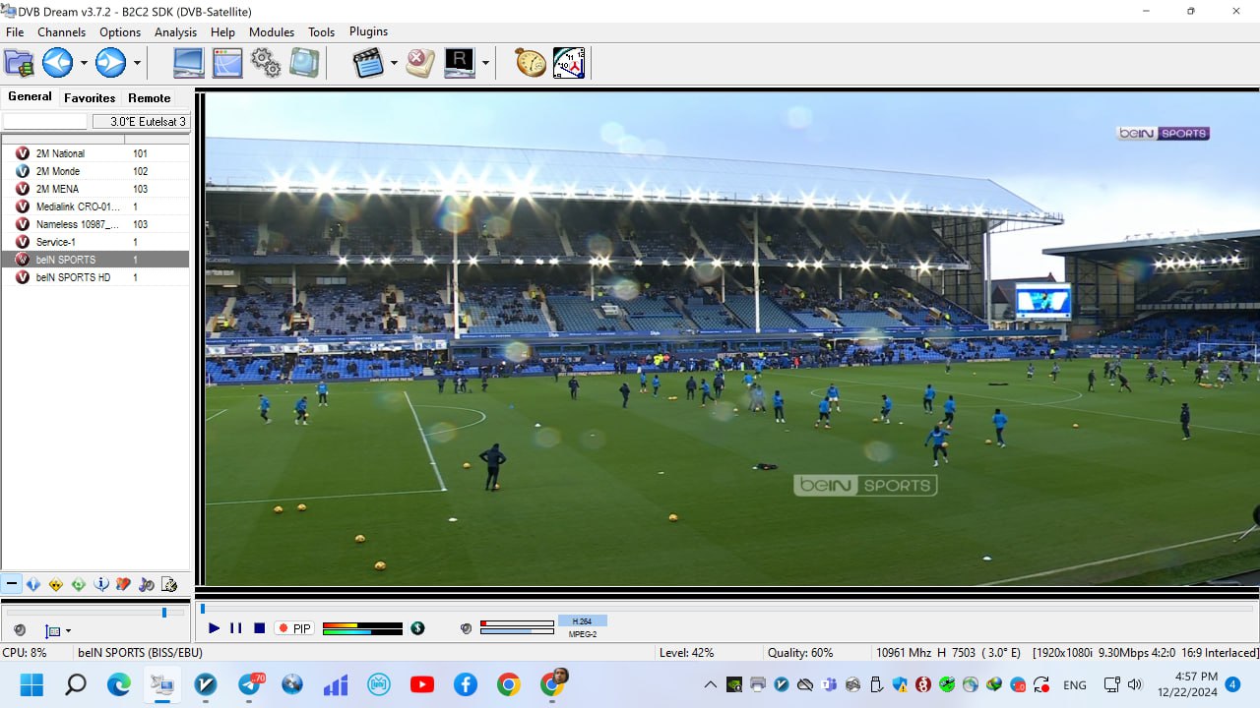Click the playback seek bar
The width and height of the screenshot is (1260, 708).
pos(726,609)
